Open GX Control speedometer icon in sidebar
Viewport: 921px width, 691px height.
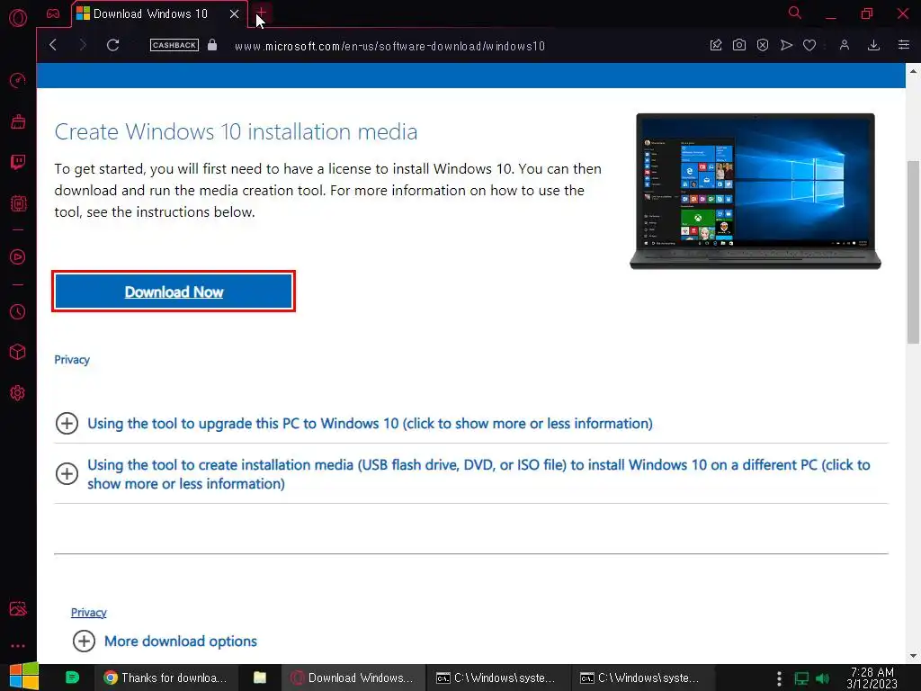click(18, 80)
